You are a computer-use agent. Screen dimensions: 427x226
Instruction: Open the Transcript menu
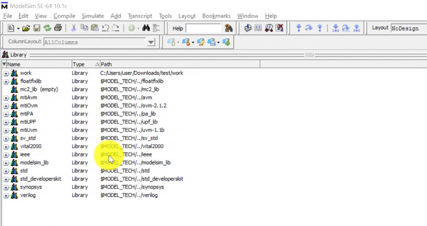tap(140, 16)
